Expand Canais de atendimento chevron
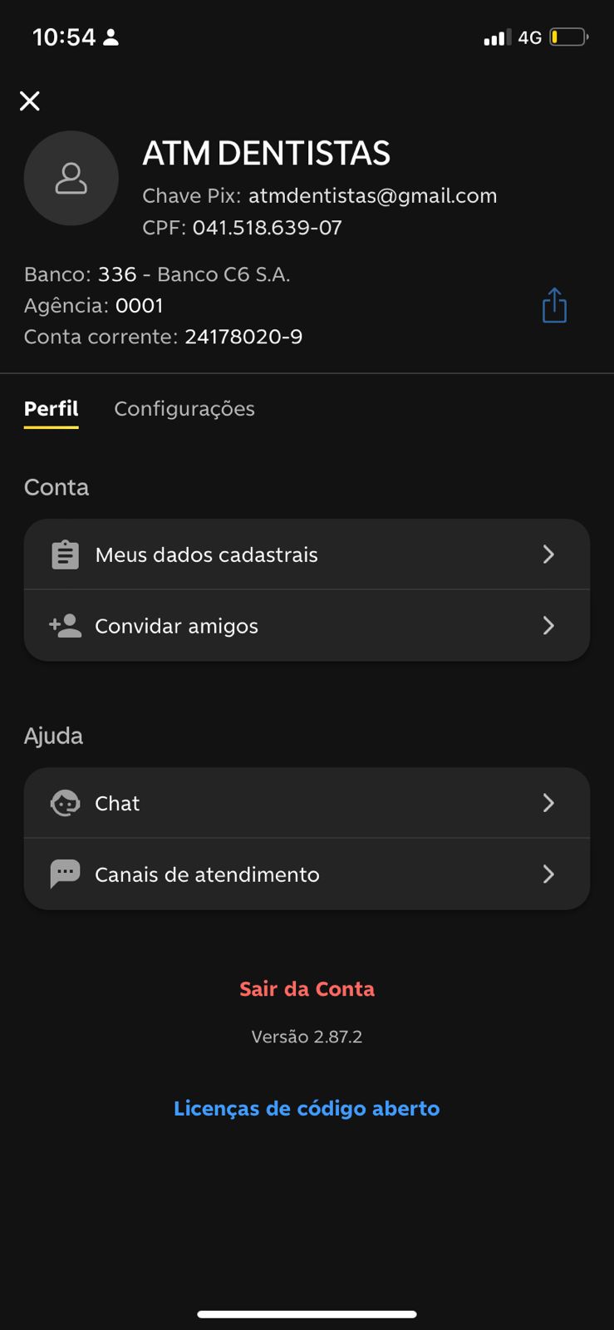 [548, 874]
